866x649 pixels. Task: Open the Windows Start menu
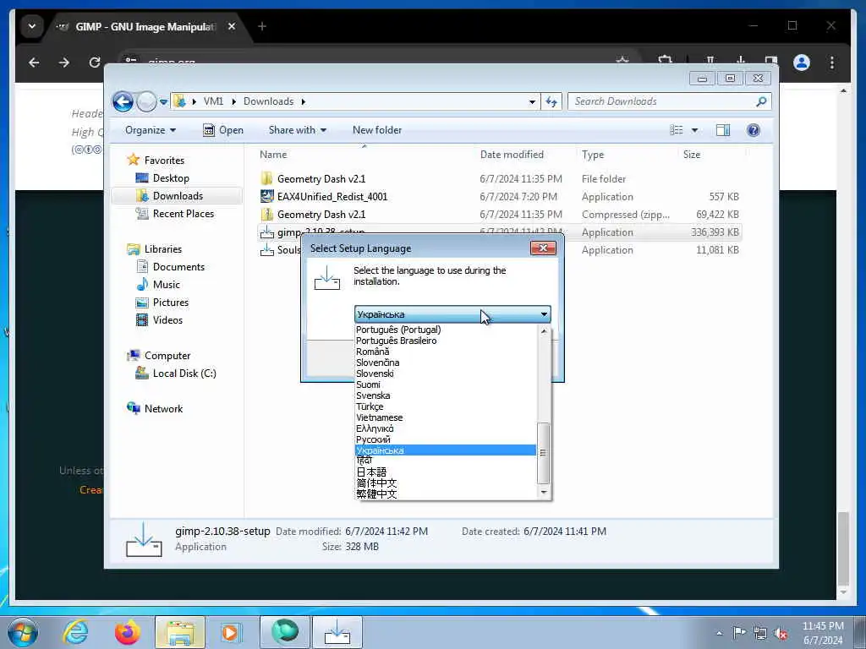(x=23, y=632)
